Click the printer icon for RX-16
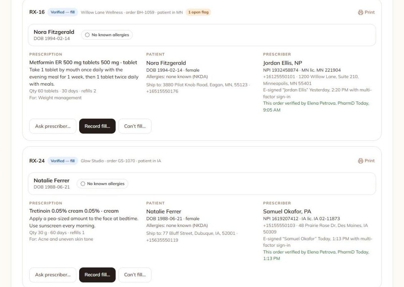 [x=360, y=13]
